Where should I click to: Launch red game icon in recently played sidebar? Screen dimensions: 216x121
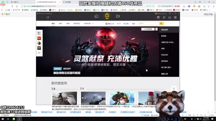(39, 38)
